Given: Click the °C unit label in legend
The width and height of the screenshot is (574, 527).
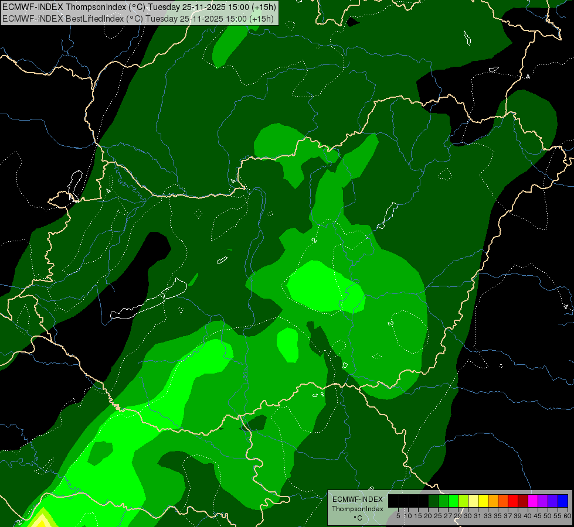Looking at the screenshot, I should click(x=358, y=518).
